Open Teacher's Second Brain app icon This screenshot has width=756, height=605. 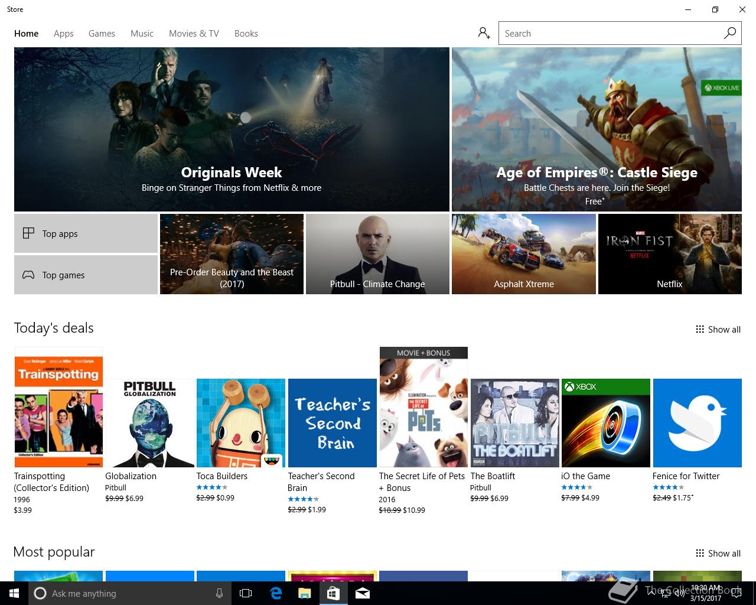[x=332, y=423]
